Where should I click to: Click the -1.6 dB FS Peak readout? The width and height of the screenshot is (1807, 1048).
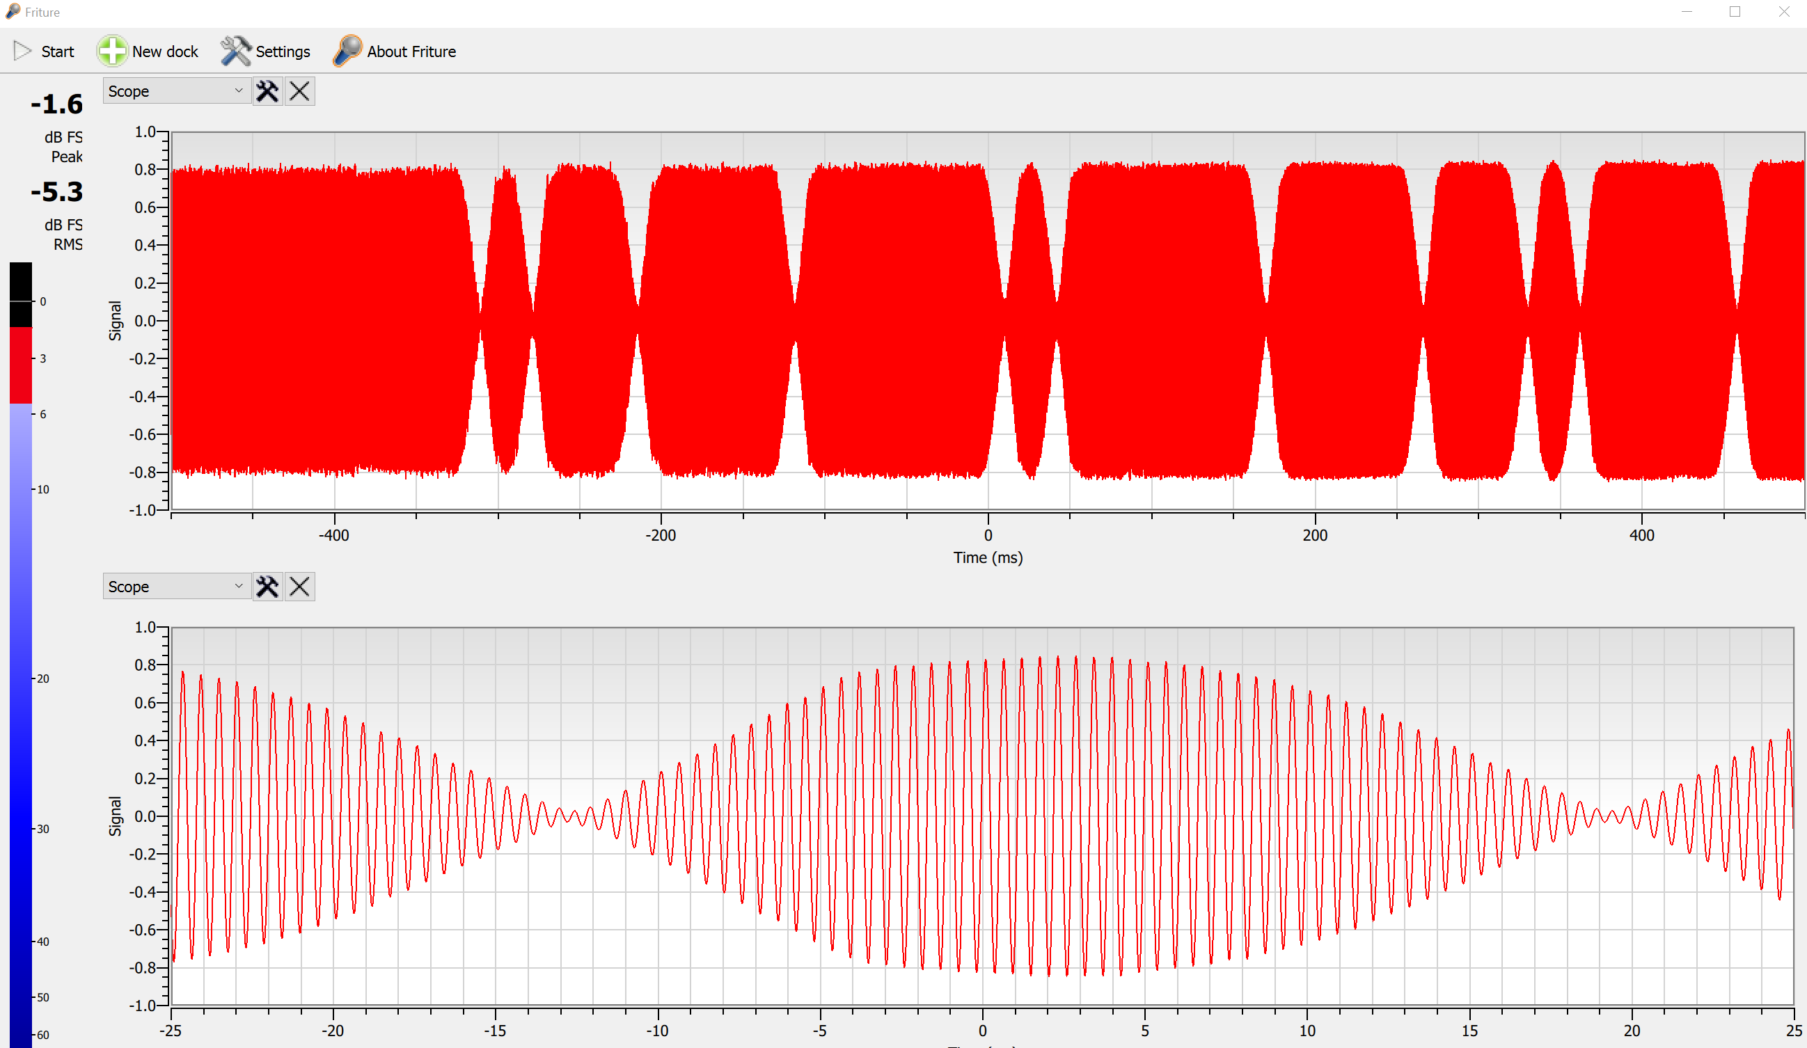tap(56, 104)
